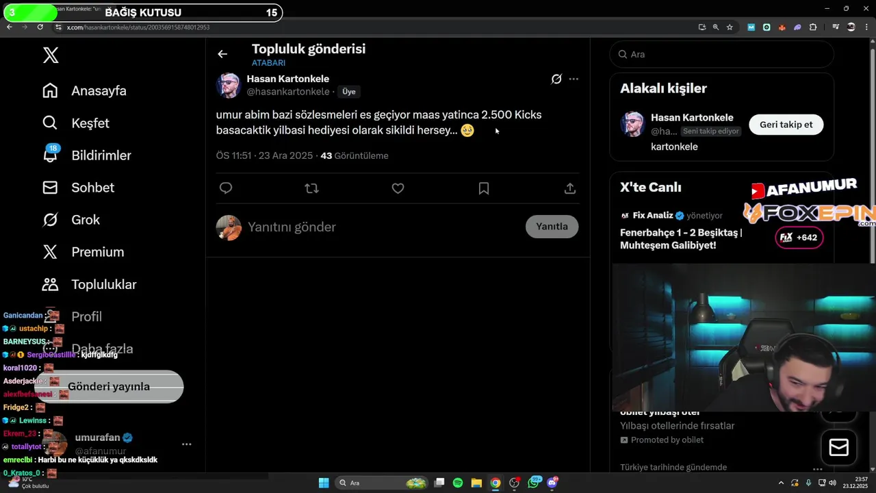Click the Geri takip et button

point(786,125)
